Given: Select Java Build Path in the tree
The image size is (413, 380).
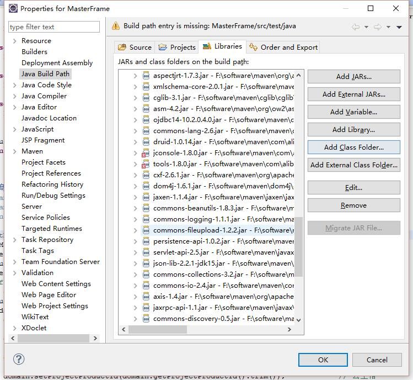Looking at the screenshot, I should tap(45, 74).
